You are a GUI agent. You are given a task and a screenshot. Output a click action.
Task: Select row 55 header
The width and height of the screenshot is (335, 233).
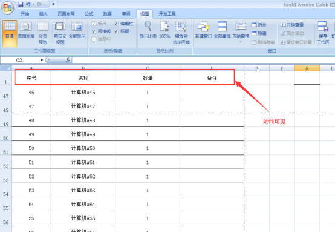coord(6,204)
